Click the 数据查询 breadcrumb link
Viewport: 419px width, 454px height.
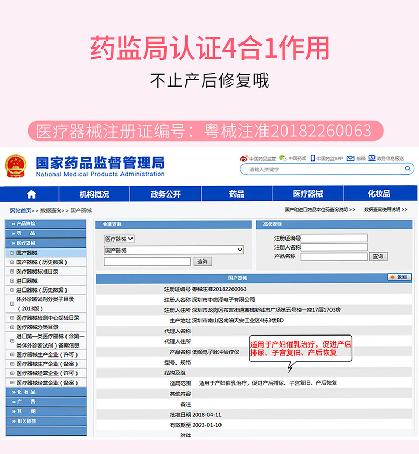[x=51, y=211]
